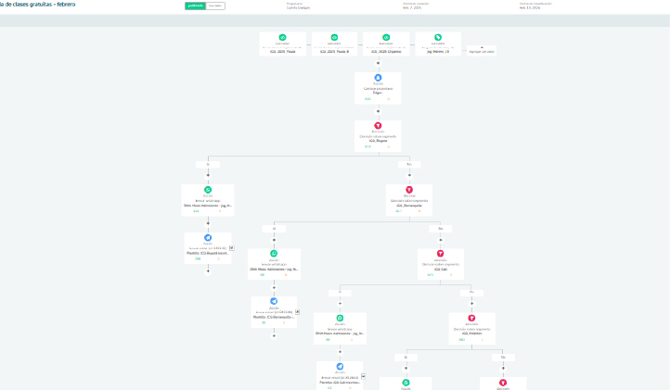
Task: Open preview icon beside ICG Bogota email node
Action: point(232,248)
